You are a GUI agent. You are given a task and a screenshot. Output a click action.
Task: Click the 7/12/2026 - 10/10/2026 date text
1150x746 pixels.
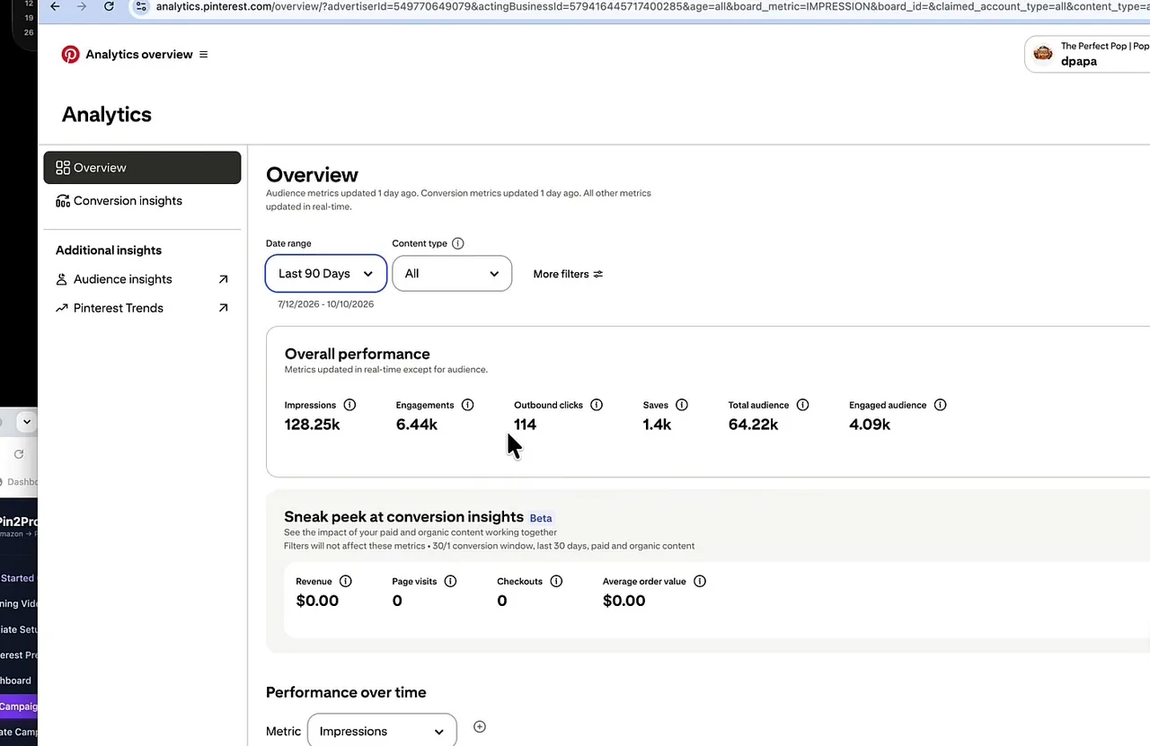coord(326,304)
